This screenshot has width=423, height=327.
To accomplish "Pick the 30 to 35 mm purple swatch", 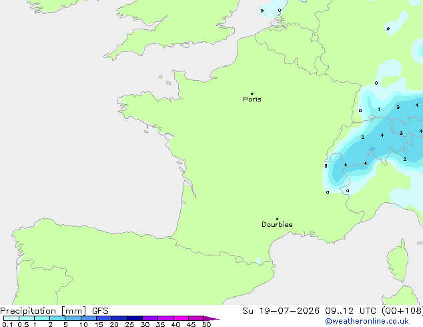I will tap(149, 318).
